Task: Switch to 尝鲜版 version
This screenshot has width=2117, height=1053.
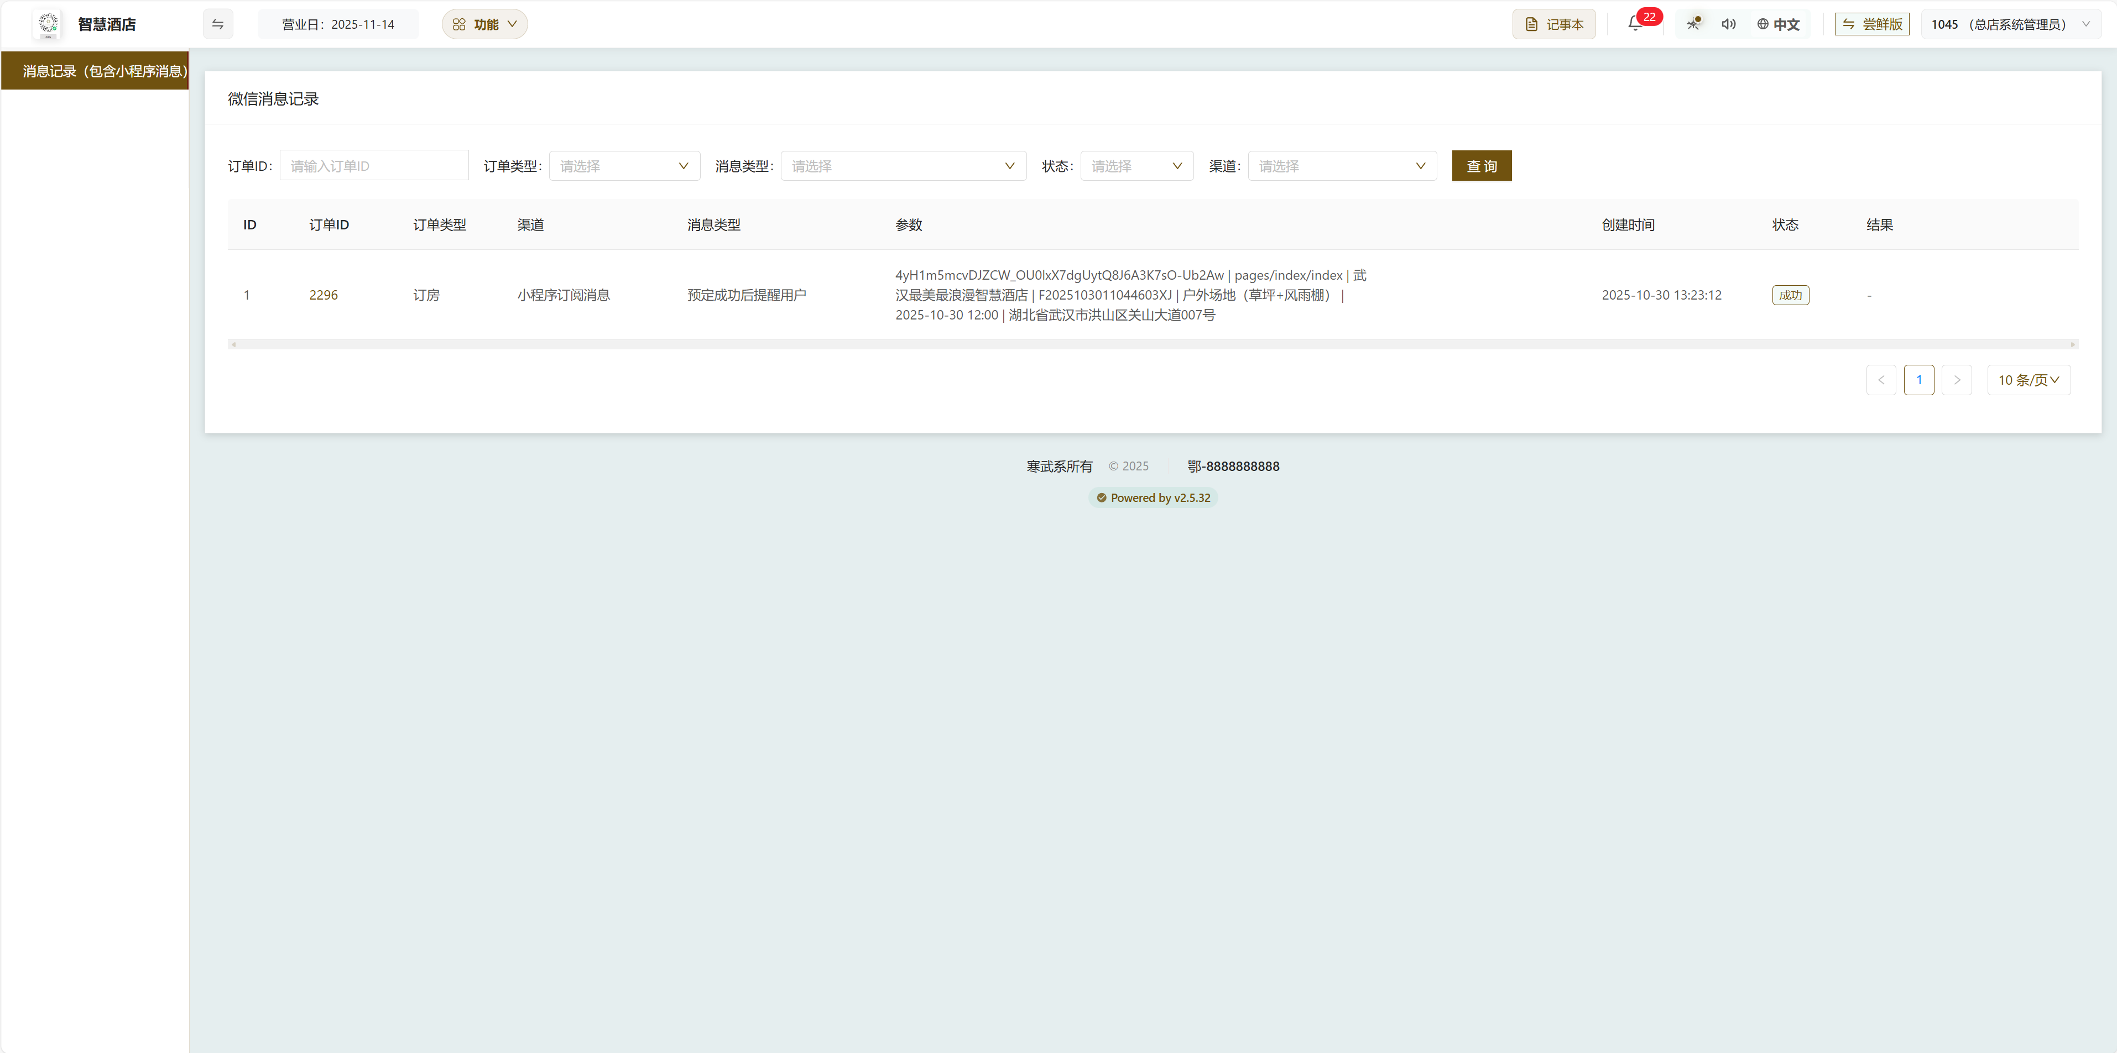Action: point(1871,25)
